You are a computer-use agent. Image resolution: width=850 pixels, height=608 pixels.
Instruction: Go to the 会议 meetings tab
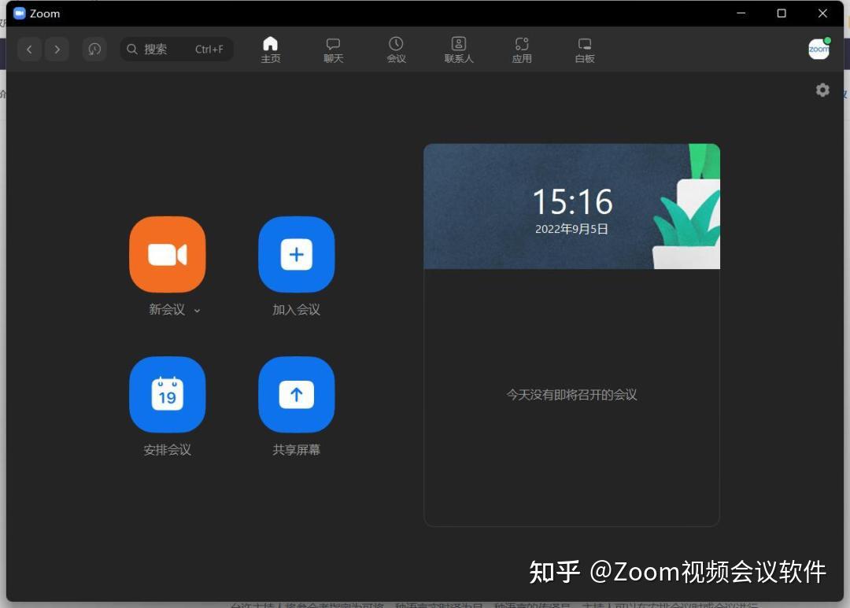(x=396, y=50)
